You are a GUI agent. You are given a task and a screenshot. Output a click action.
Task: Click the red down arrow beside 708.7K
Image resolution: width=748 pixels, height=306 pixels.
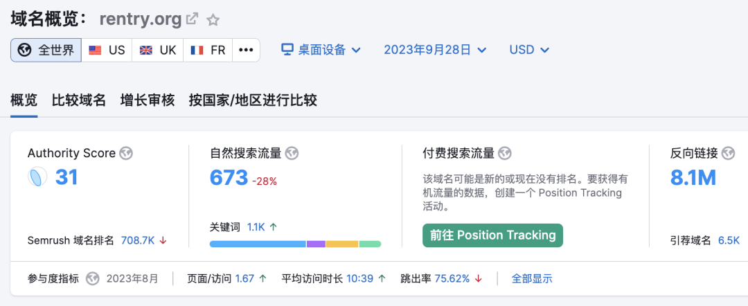tap(163, 240)
